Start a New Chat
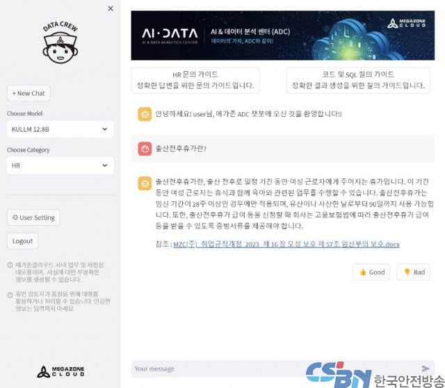This screenshot has height=388, width=445. (29, 93)
